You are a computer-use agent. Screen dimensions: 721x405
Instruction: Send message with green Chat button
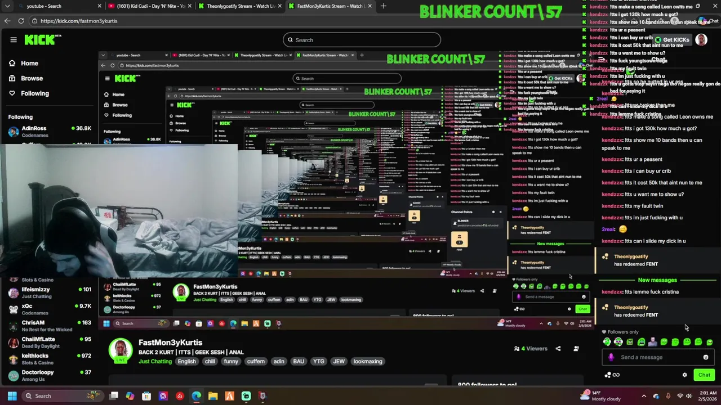coord(704,375)
